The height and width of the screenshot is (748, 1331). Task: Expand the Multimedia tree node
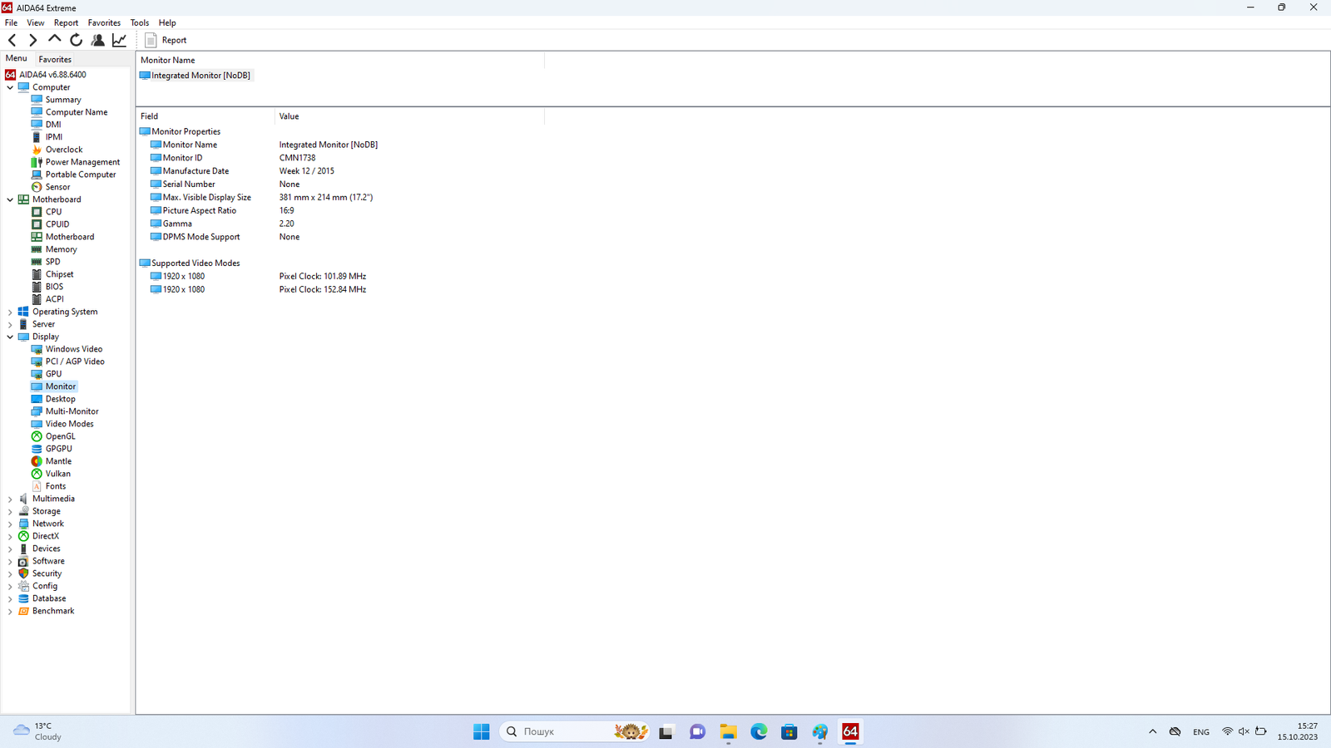coord(10,499)
